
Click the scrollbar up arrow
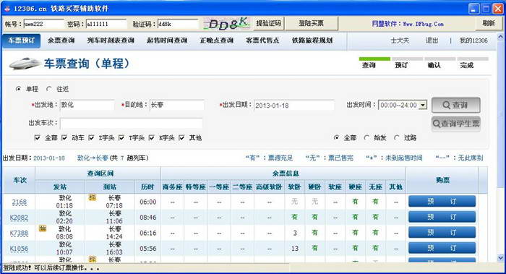tap(500, 37)
